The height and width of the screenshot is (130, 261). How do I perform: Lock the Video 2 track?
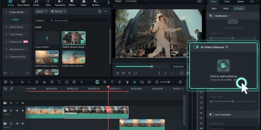pyautogui.click(x=11, y=111)
